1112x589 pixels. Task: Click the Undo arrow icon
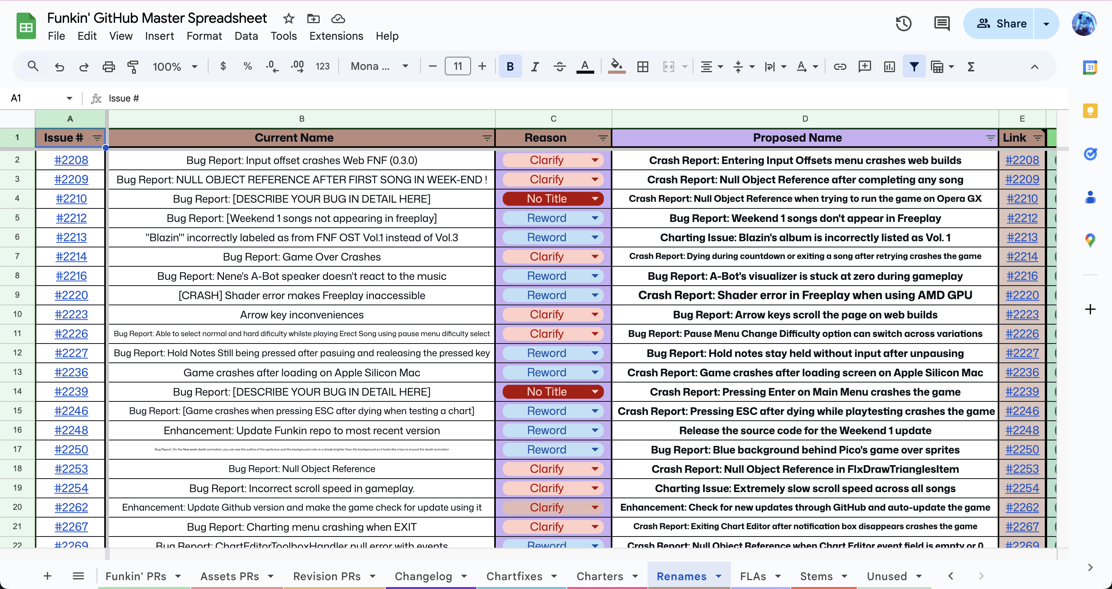(59, 66)
